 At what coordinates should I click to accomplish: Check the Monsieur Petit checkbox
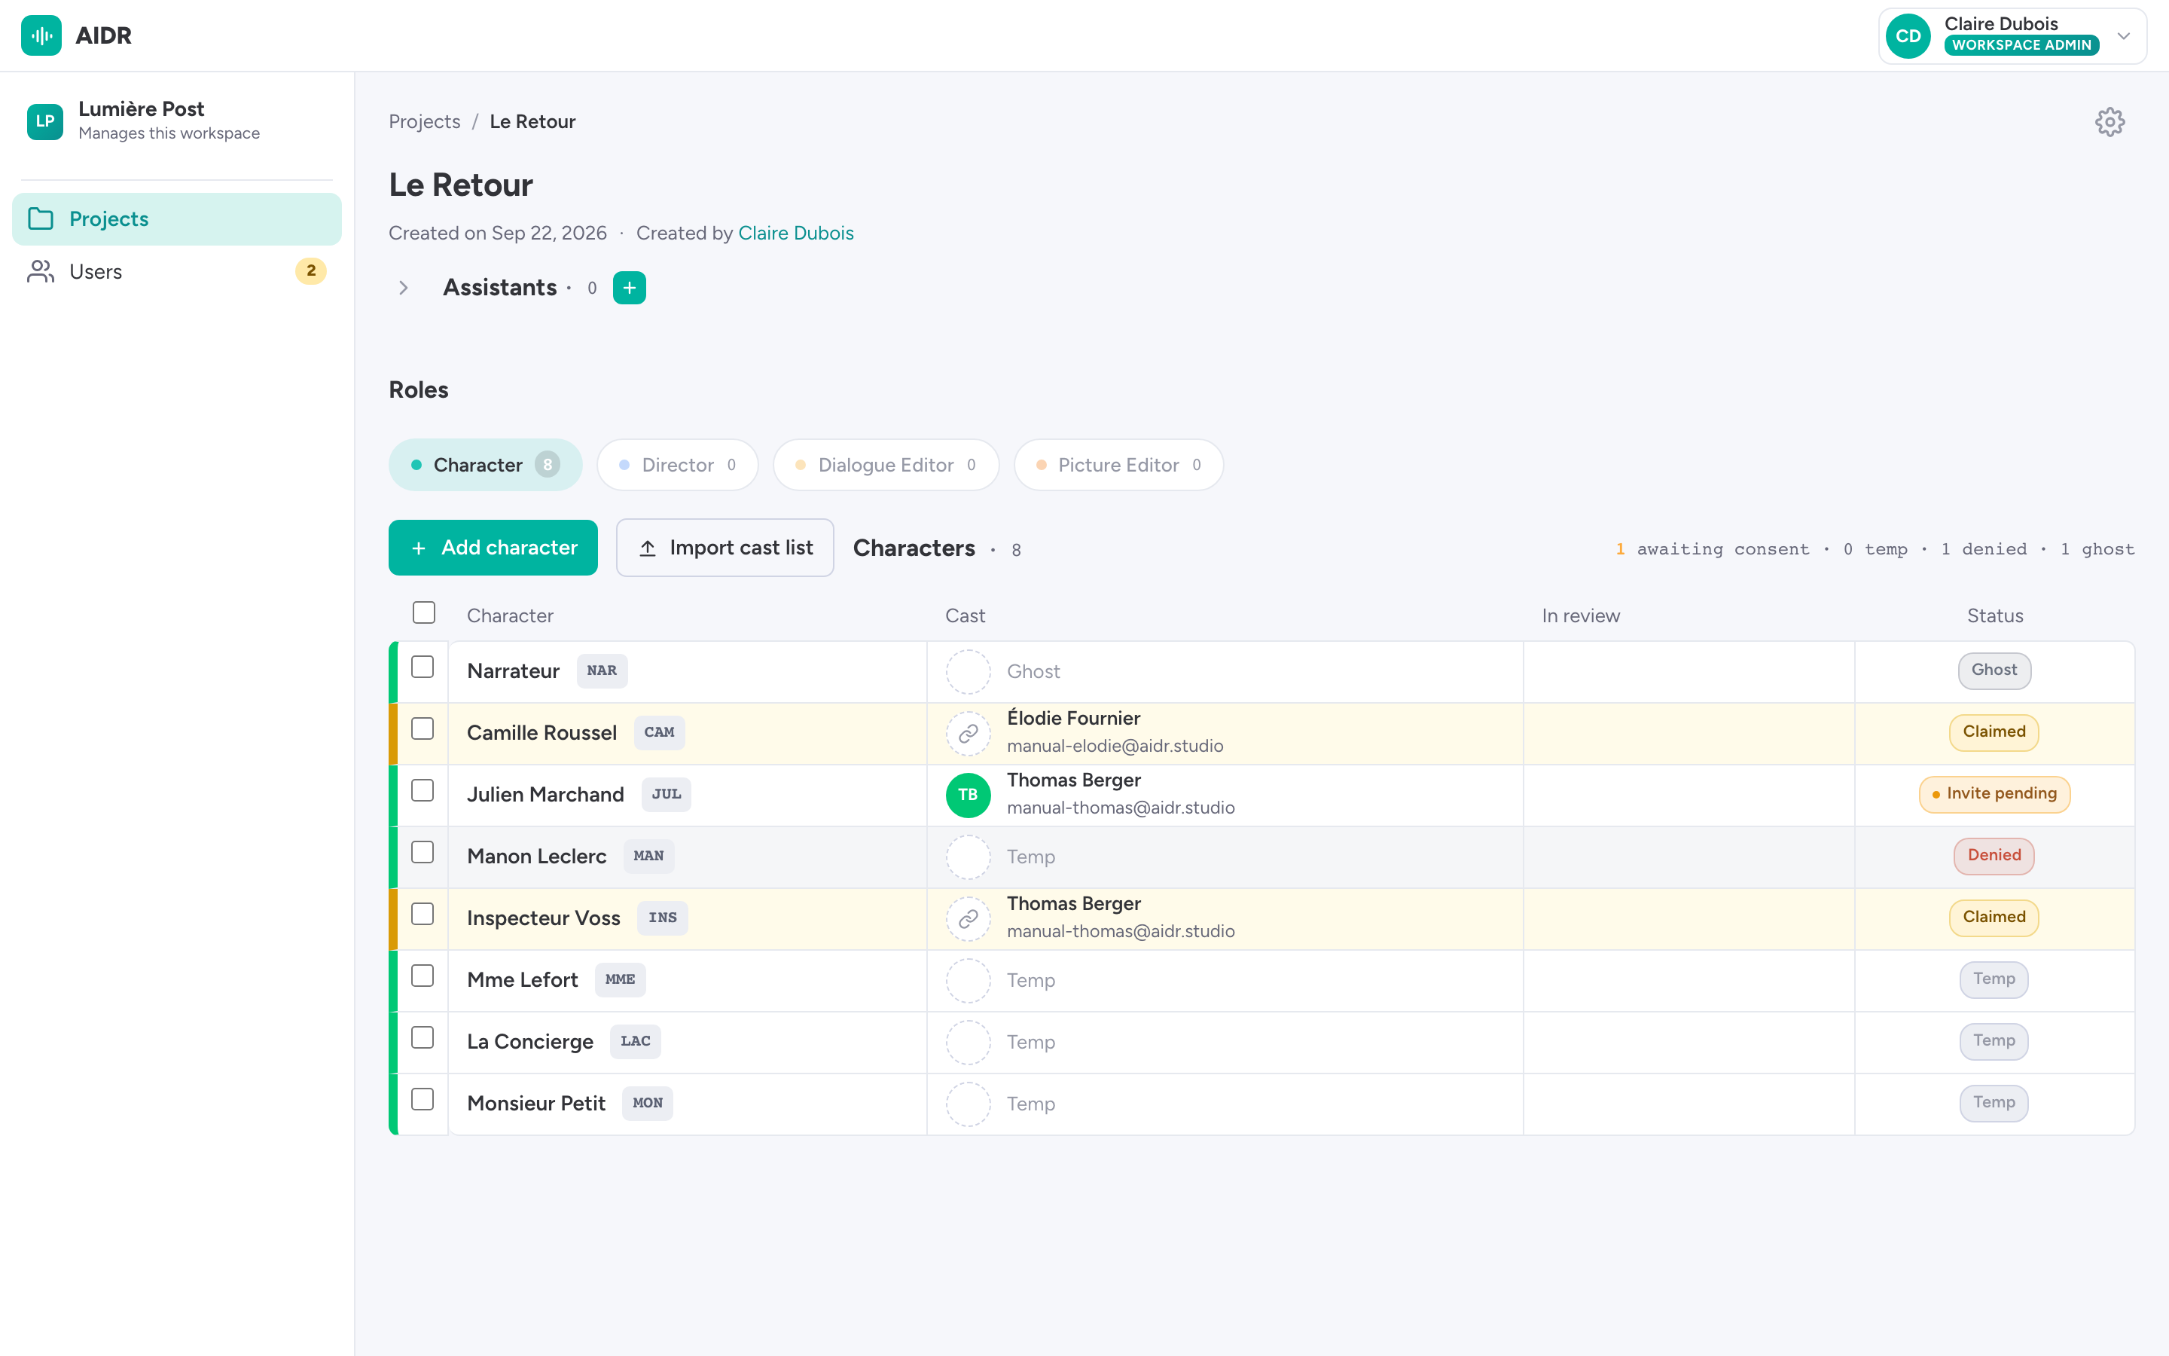(x=423, y=1100)
